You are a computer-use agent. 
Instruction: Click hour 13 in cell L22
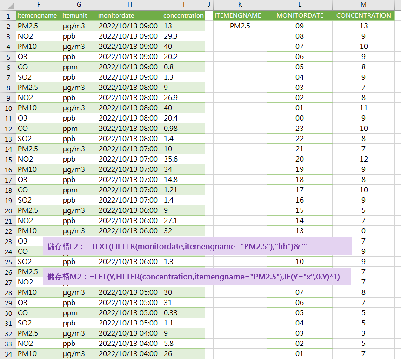pyautogui.click(x=300, y=230)
